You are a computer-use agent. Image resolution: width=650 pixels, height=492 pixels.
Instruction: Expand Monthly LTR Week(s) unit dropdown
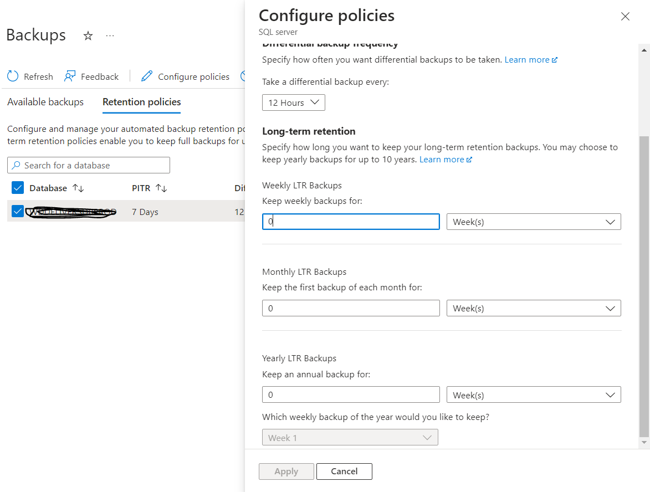click(533, 309)
